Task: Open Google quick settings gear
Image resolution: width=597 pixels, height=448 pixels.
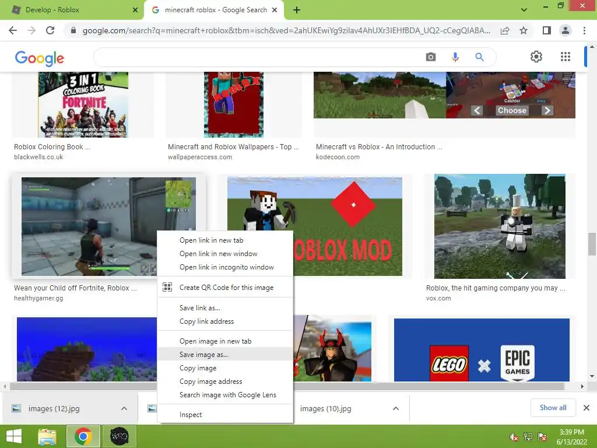Action: tap(536, 57)
